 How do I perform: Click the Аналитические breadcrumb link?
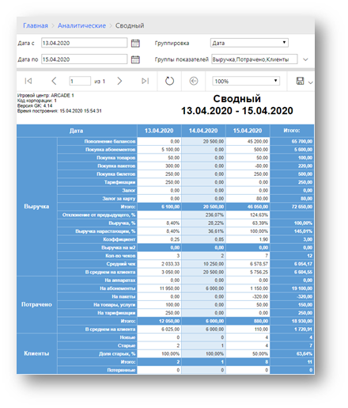pyautogui.click(x=81, y=25)
